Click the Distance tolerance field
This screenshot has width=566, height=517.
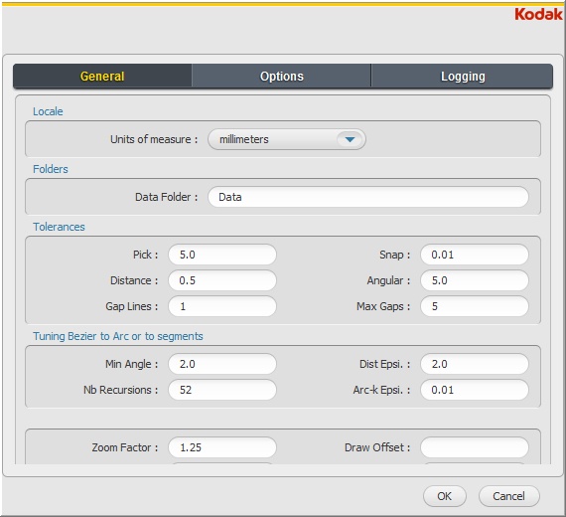222,280
